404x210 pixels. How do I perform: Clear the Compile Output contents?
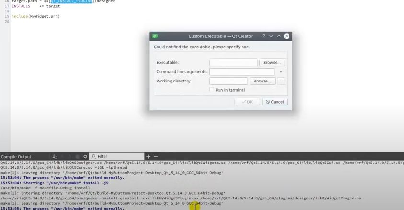[55, 157]
